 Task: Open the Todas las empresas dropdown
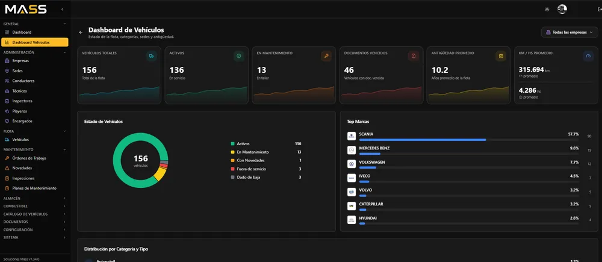(x=569, y=33)
